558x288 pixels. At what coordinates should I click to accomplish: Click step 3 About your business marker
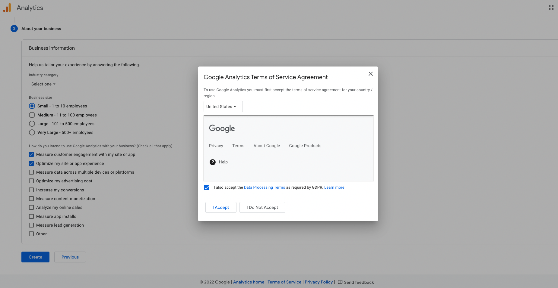click(14, 29)
